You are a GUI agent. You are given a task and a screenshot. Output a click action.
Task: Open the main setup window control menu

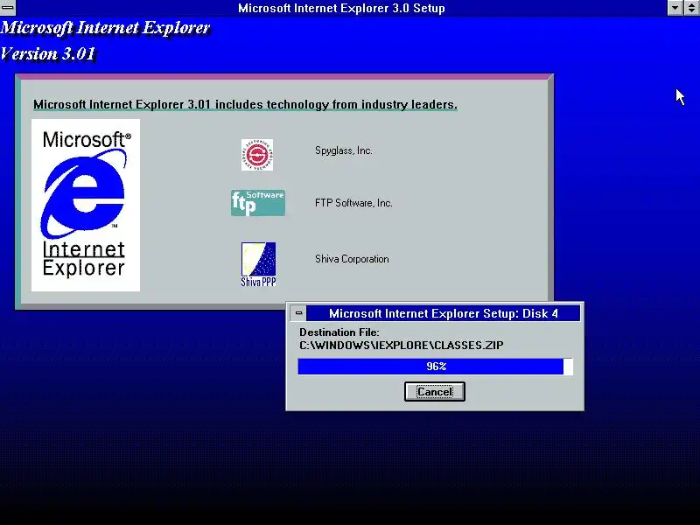point(8,8)
